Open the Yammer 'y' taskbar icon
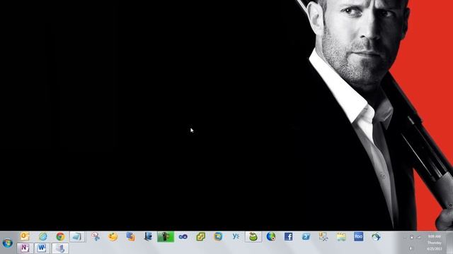453x254 pixels. click(236, 237)
